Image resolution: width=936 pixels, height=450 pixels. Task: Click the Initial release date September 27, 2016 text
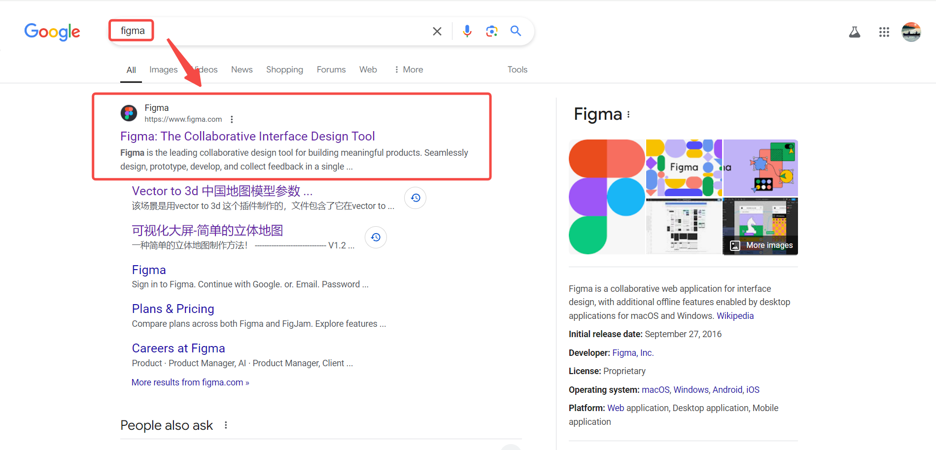pos(645,334)
